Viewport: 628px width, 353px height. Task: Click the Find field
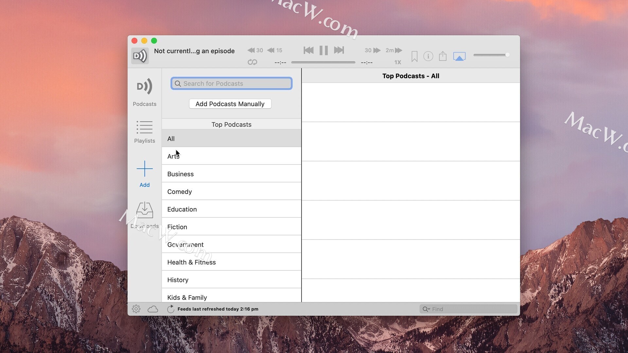point(468,309)
